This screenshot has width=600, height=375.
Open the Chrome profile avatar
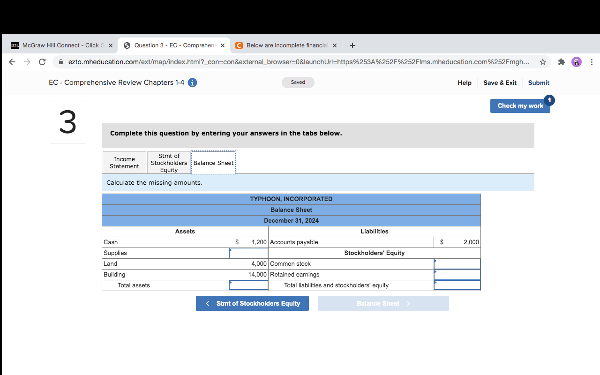(x=577, y=62)
